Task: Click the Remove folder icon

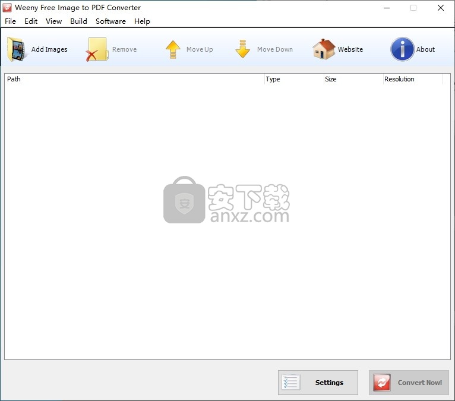Action: point(97,49)
